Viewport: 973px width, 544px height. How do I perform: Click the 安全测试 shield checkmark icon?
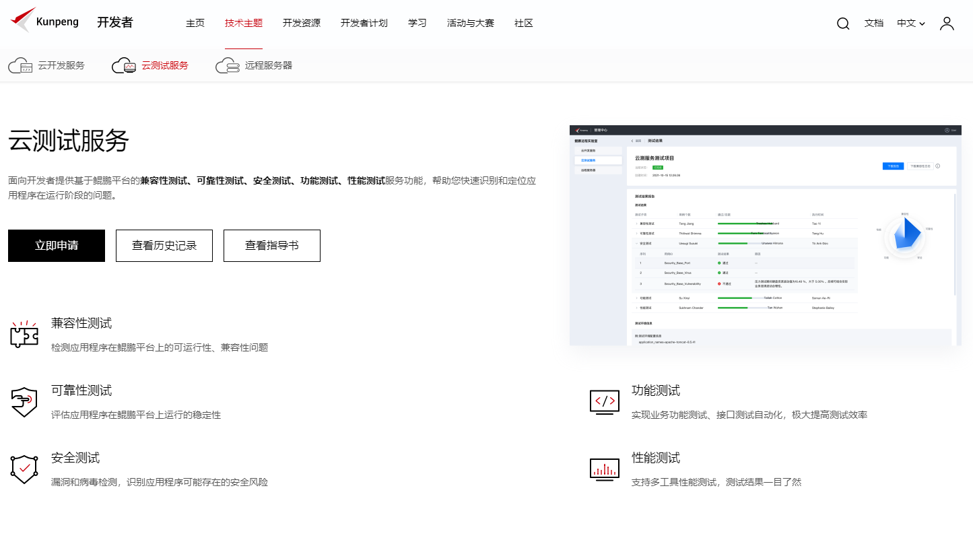pos(24,469)
